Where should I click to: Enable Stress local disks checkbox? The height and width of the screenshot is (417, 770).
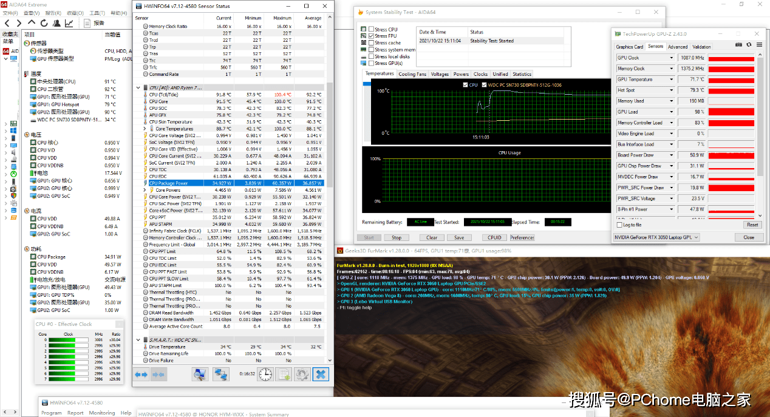pyautogui.click(x=372, y=56)
